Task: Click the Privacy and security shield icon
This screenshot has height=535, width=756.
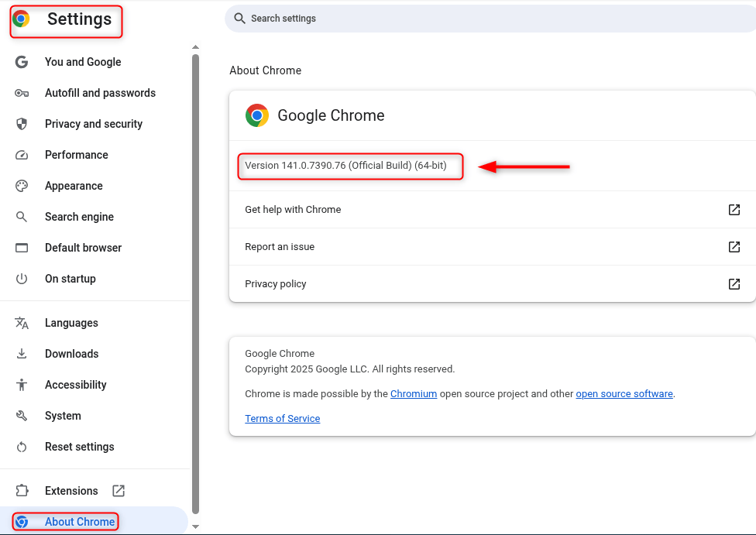Action: click(22, 124)
